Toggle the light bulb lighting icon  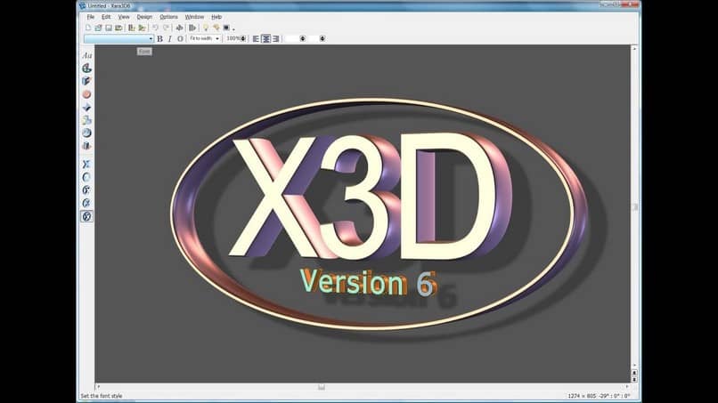click(206, 28)
